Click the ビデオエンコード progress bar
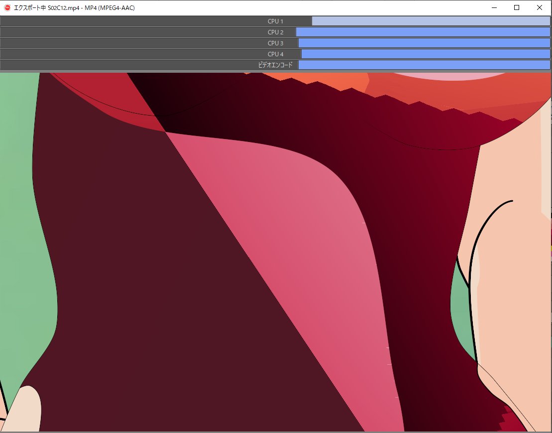 (275, 65)
